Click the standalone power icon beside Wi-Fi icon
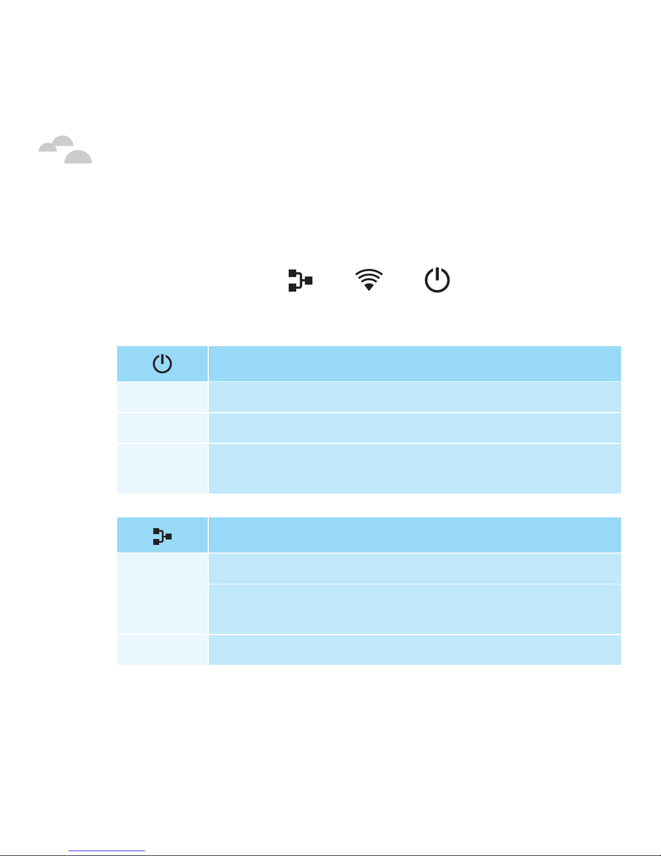Viewport: 661px width, 856px height. pos(437,280)
